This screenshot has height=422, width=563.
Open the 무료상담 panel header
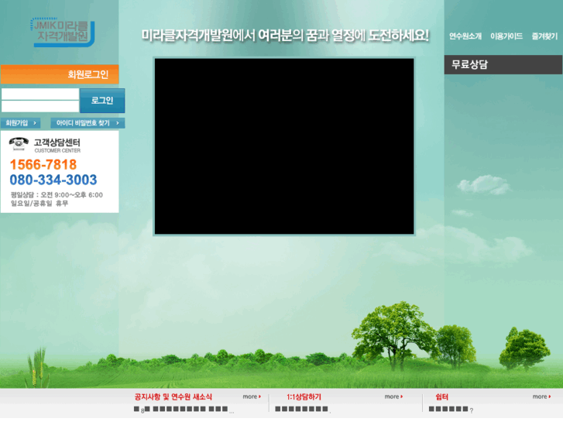(x=503, y=64)
